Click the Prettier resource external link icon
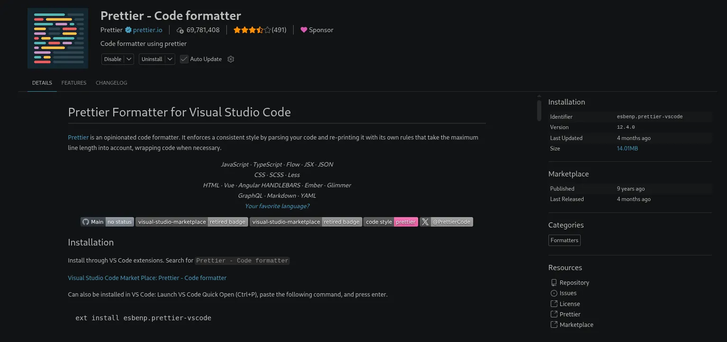The height and width of the screenshot is (342, 727). tap(554, 314)
